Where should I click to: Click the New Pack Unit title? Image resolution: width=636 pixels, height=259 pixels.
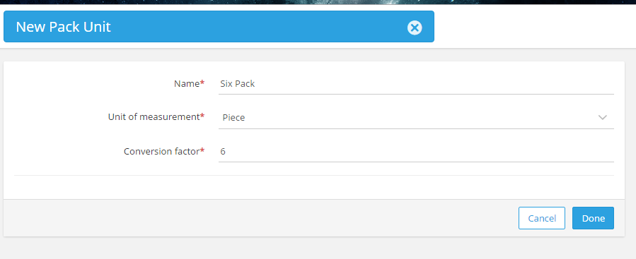point(63,27)
